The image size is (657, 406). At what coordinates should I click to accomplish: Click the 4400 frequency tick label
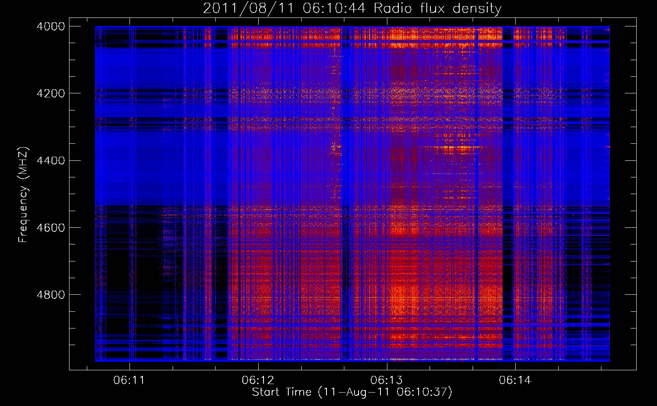[x=51, y=160]
